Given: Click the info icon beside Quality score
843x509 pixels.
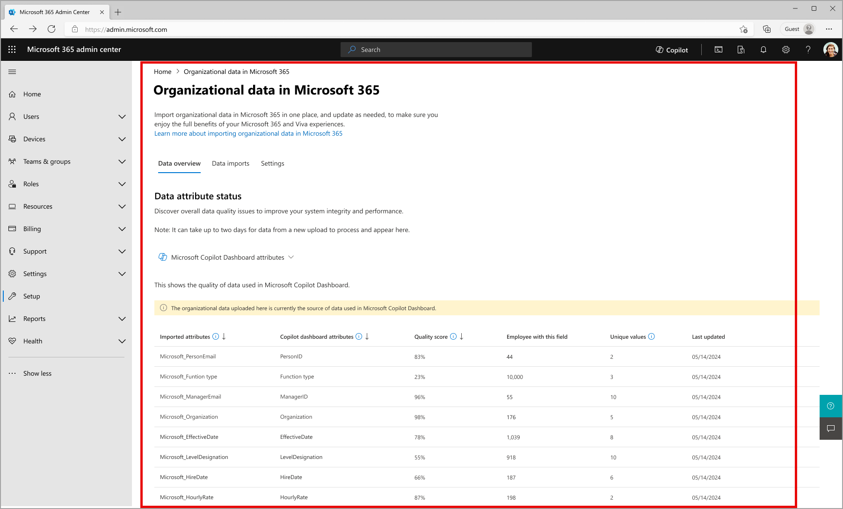Looking at the screenshot, I should (453, 336).
